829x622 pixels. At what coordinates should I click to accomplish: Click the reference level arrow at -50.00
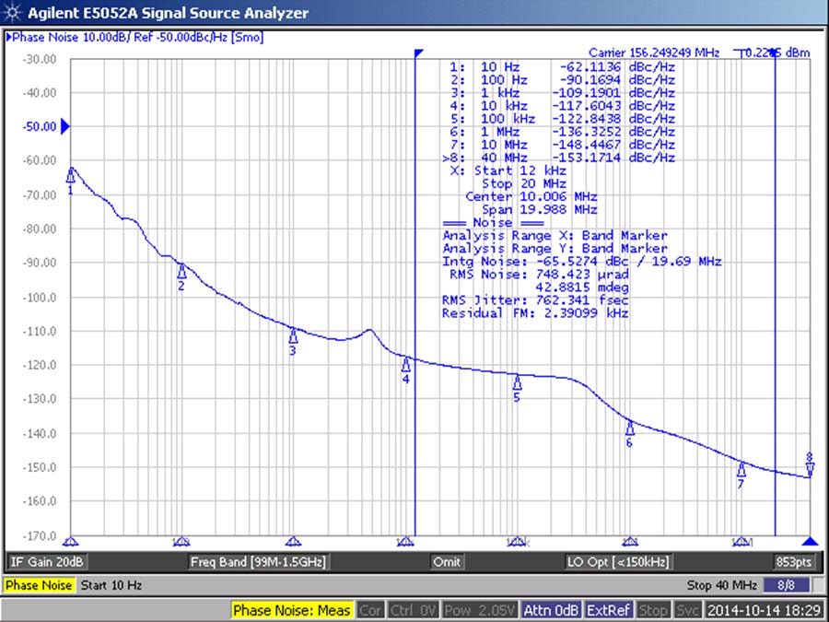[64, 126]
